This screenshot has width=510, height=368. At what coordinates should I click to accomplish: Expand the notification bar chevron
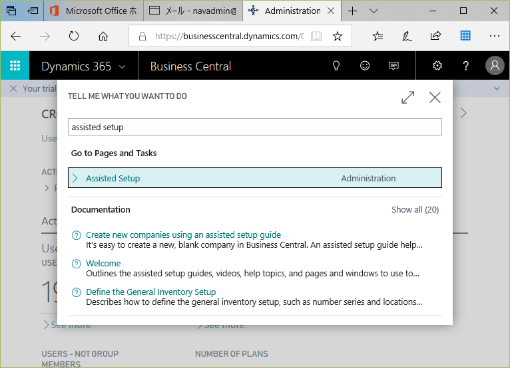[x=497, y=88]
